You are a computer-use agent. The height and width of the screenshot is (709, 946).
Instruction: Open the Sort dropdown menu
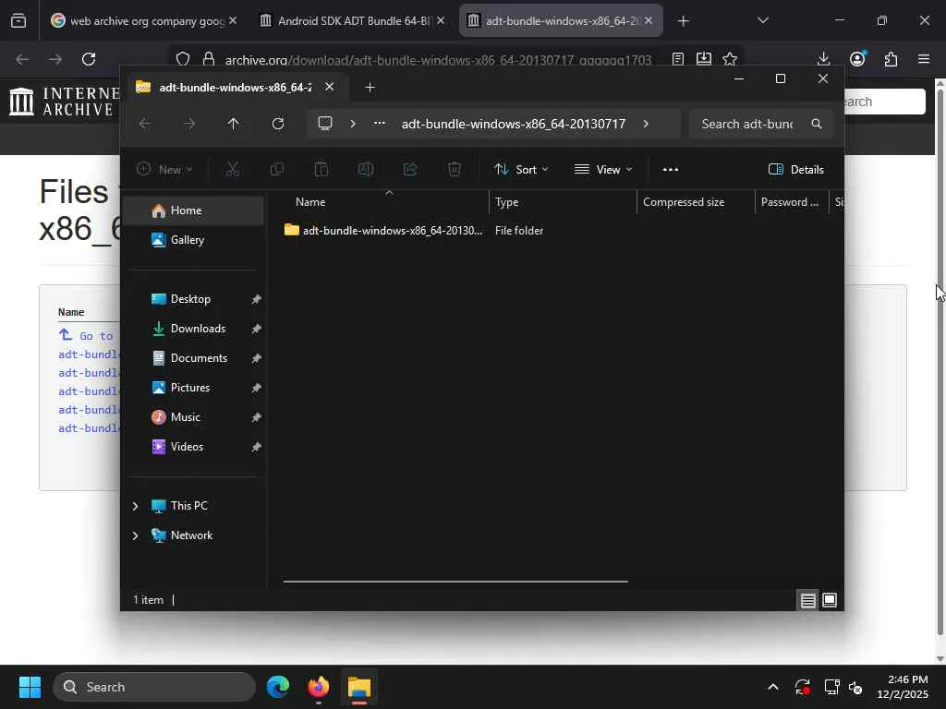pos(521,170)
